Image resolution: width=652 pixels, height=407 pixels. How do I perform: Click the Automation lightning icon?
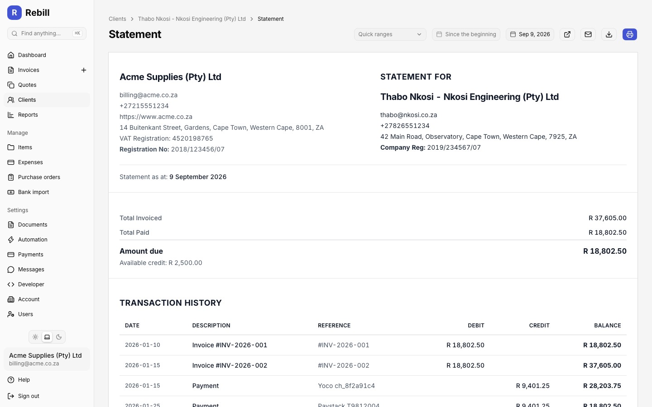[x=11, y=240]
